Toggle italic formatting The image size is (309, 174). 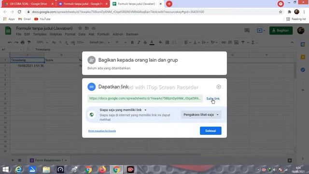pos(139,43)
